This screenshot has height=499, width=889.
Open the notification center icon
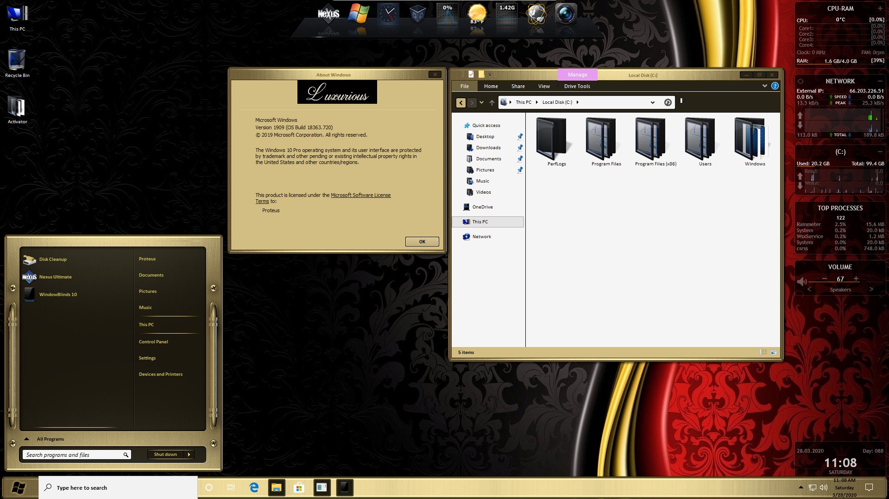[x=869, y=487]
